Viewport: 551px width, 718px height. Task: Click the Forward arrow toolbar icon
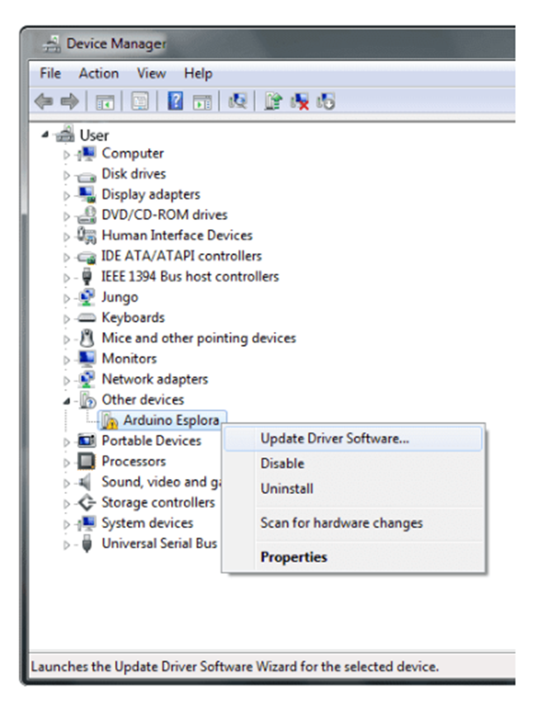click(69, 101)
